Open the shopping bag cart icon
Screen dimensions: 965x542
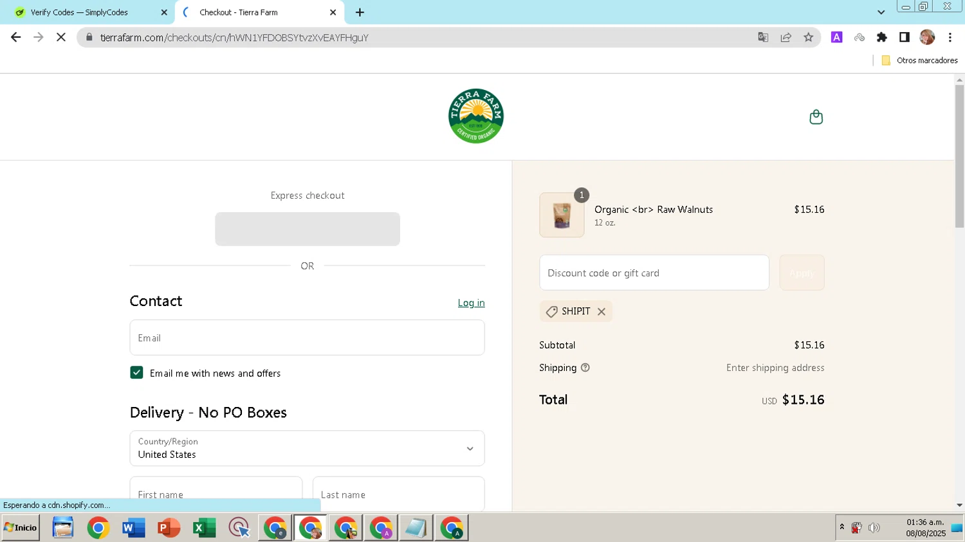click(x=816, y=117)
